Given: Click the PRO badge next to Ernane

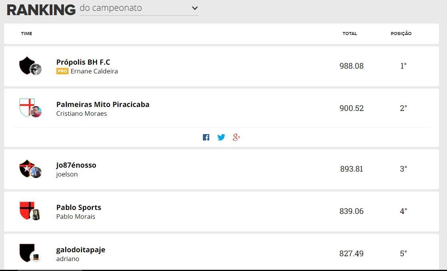Looking at the screenshot, I should [x=62, y=71].
